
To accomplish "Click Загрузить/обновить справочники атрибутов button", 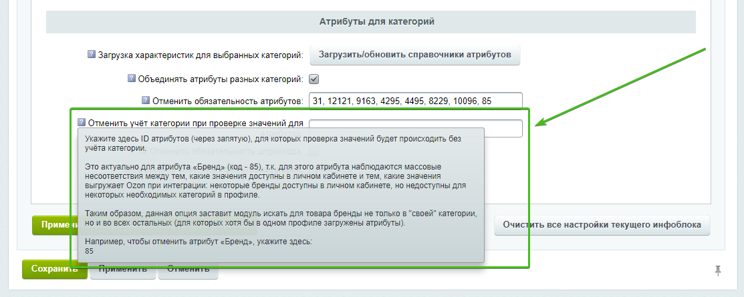I will pyautogui.click(x=415, y=55).
